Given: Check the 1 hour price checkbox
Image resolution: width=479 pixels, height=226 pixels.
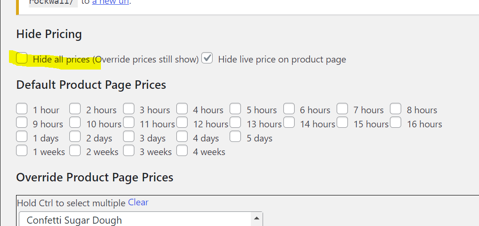Looking at the screenshot, I should (x=22, y=109).
